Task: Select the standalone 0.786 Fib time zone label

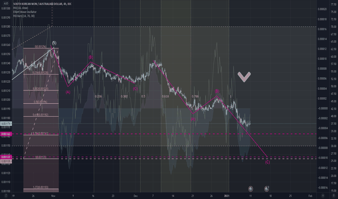Action: (x=195, y=96)
